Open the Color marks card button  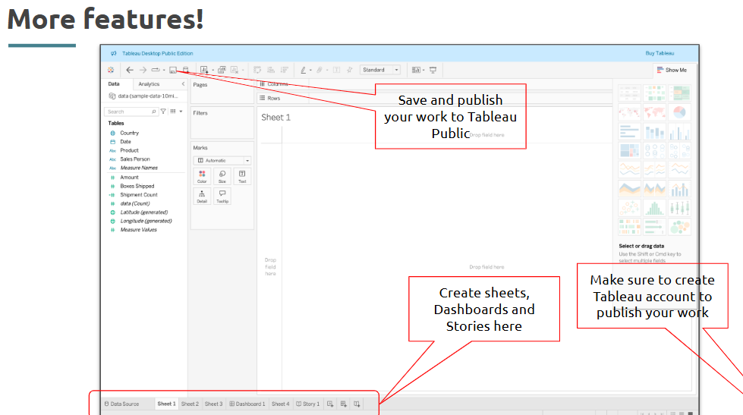coord(202,176)
